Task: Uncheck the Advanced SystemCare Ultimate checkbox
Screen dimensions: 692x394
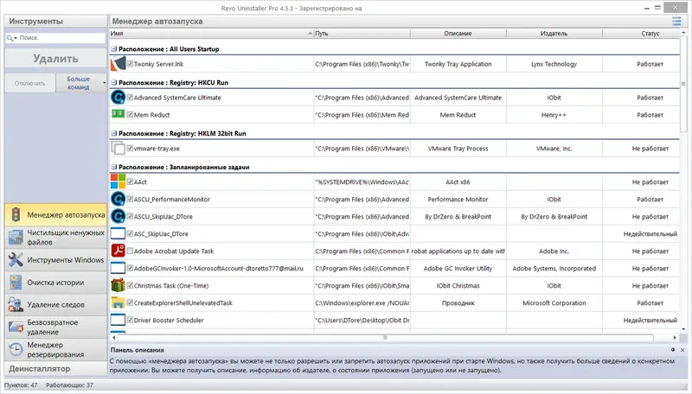Action: pyautogui.click(x=130, y=98)
